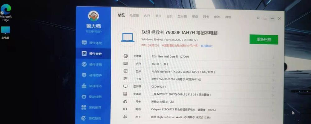The image size is (311, 124).
Task: Click the battery icon in 电池 row
Action: 125,109
